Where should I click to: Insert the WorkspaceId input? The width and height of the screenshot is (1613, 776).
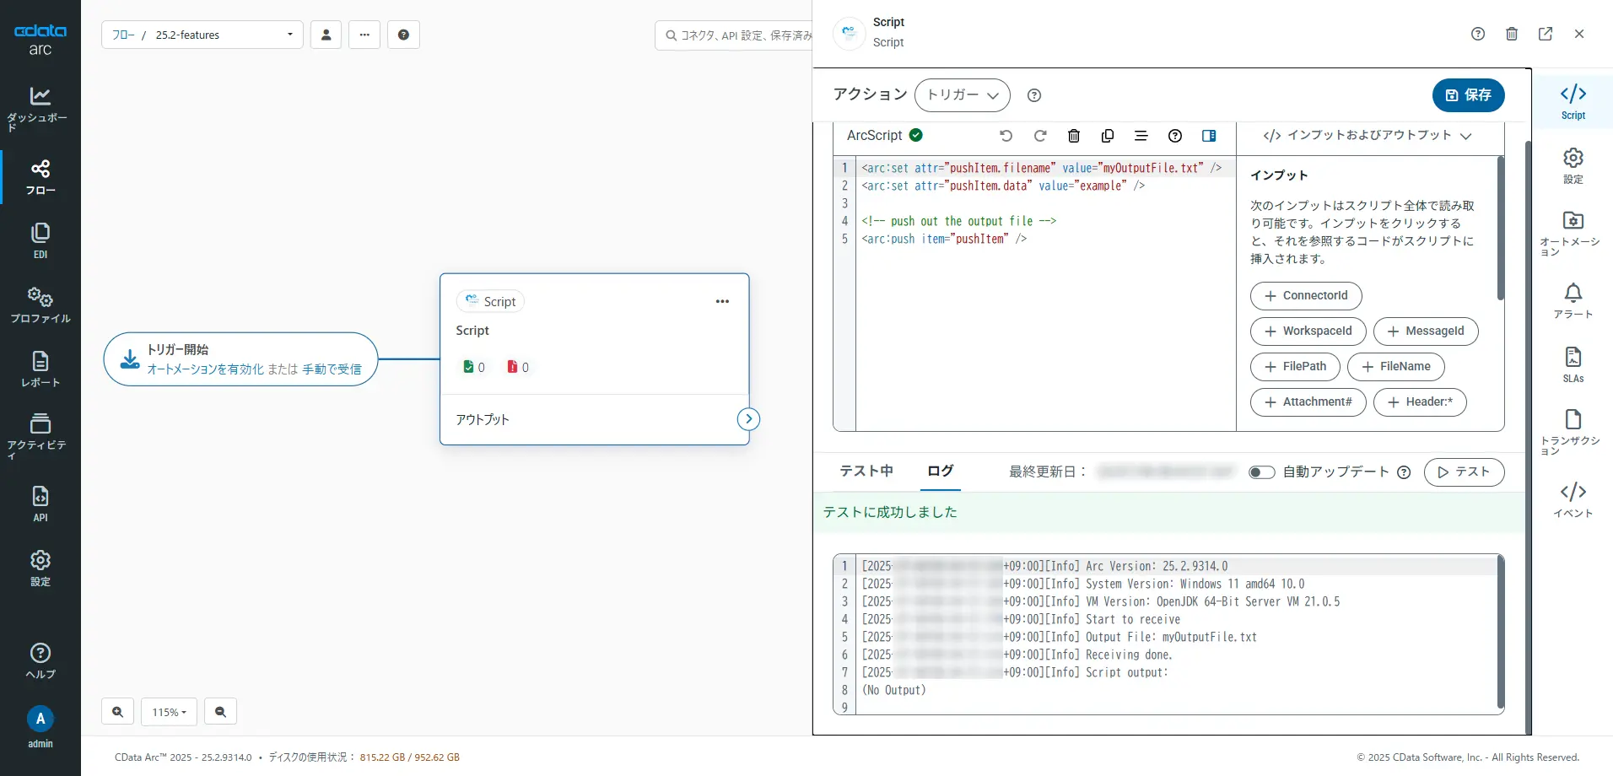click(x=1308, y=331)
